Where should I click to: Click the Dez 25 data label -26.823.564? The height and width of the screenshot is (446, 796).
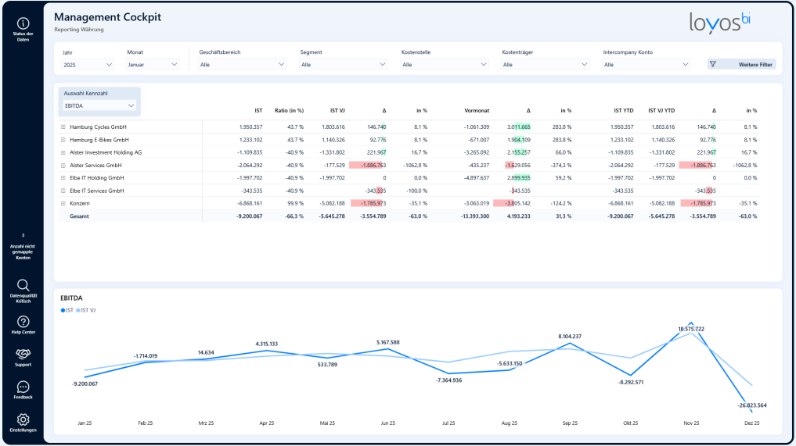(x=752, y=405)
